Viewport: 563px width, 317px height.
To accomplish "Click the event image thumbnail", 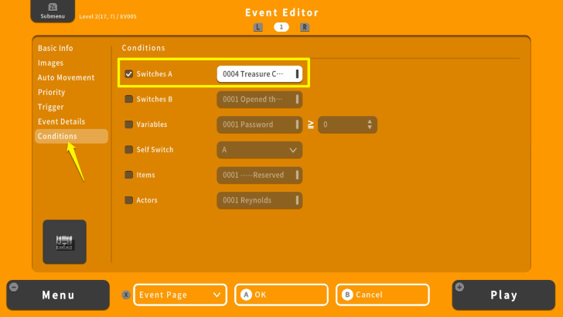I will point(65,242).
